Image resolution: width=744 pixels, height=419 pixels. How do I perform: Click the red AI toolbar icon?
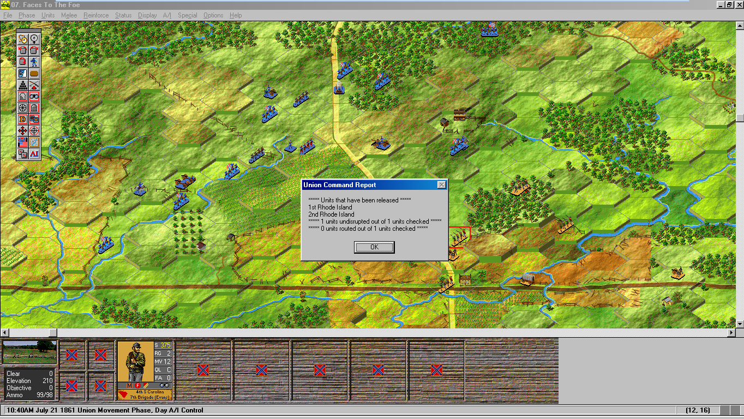(34, 153)
